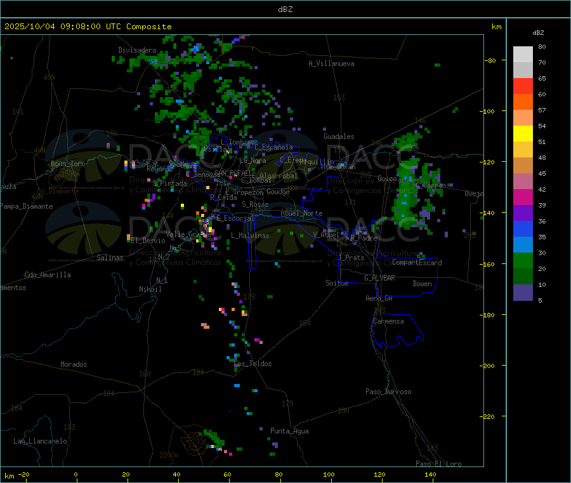
Task: Pick the light orange 54–57 dBZ swatch
Action: [523, 118]
